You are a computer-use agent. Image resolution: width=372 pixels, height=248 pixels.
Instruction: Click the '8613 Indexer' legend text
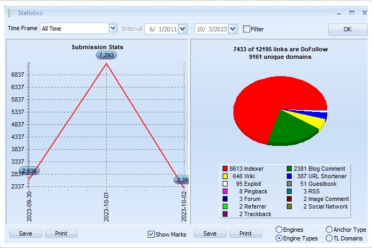tap(246, 169)
